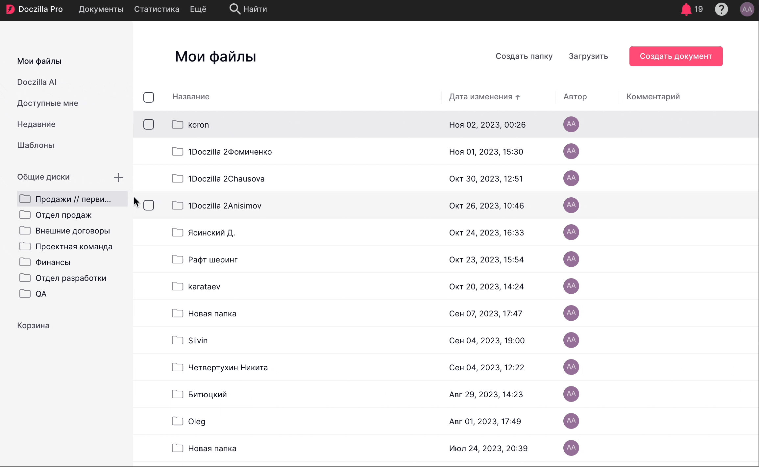The width and height of the screenshot is (759, 467).
Task: Open Doczilla AI in sidebar
Action: pos(37,82)
